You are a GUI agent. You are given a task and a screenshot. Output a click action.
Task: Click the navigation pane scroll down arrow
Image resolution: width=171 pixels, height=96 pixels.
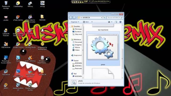(83, 78)
